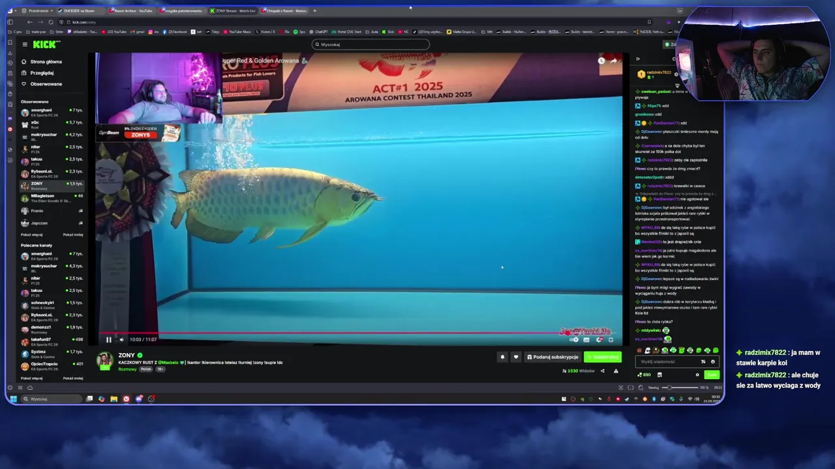Switch to Chłopaki z Raizni tab
The height and width of the screenshot is (469, 835).
[x=284, y=10]
